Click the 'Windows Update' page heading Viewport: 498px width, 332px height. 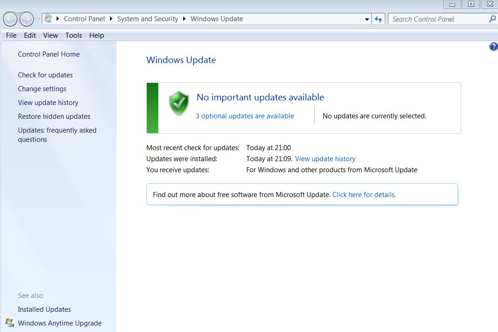pos(181,60)
